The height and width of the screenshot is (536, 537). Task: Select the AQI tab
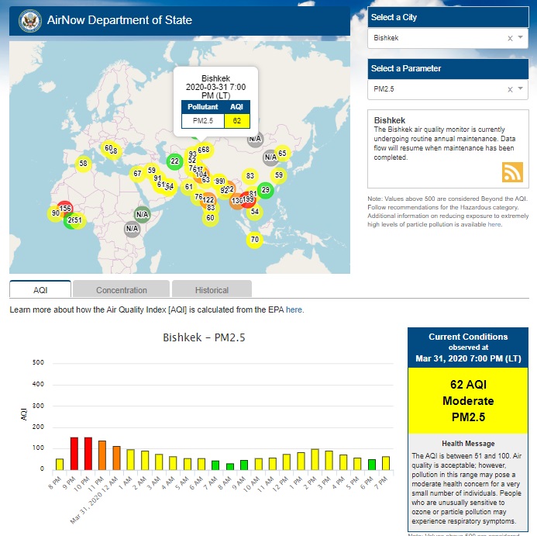(40, 290)
